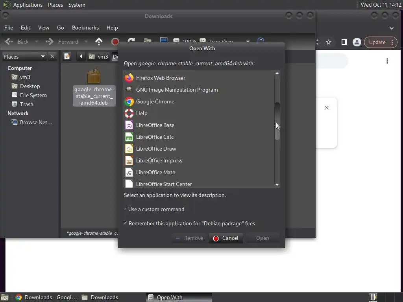This screenshot has width=403, height=302.
Task: Close the Places sidebar
Action: (52, 56)
